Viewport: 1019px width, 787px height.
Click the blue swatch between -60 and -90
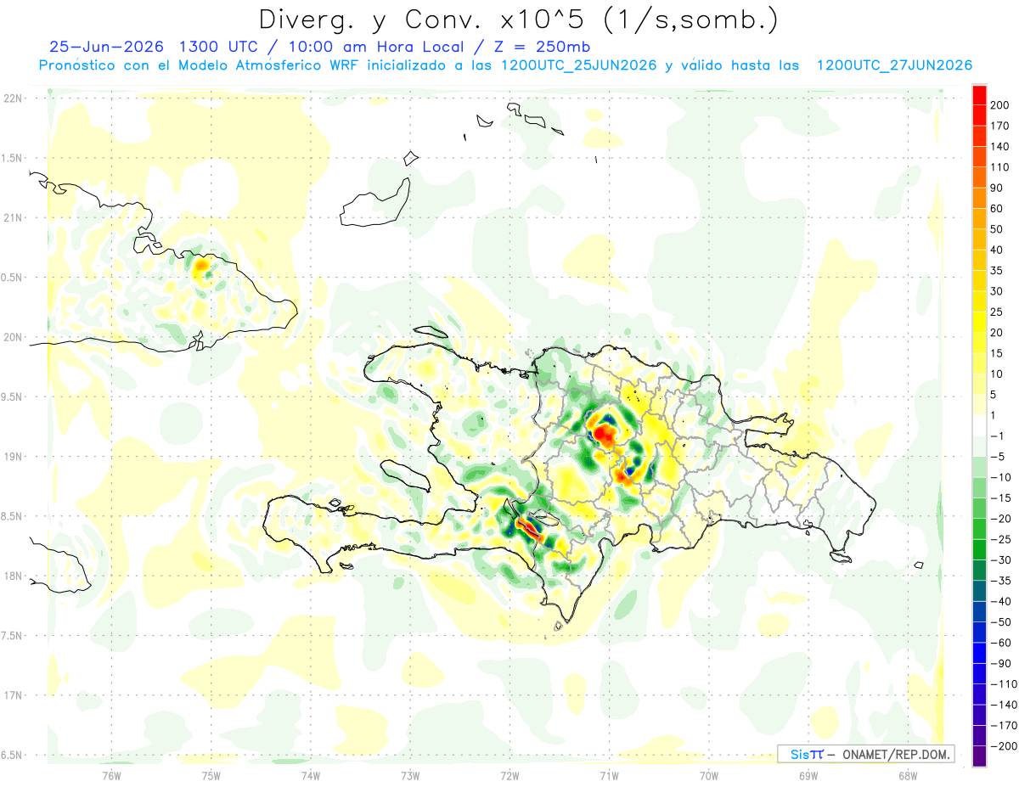[980, 652]
